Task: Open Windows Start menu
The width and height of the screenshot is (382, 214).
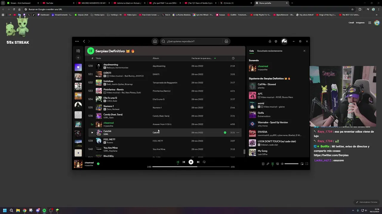Action: (5, 210)
